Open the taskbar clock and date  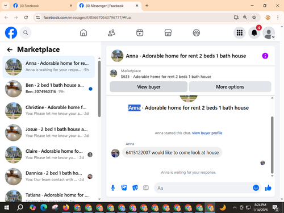tap(260, 207)
